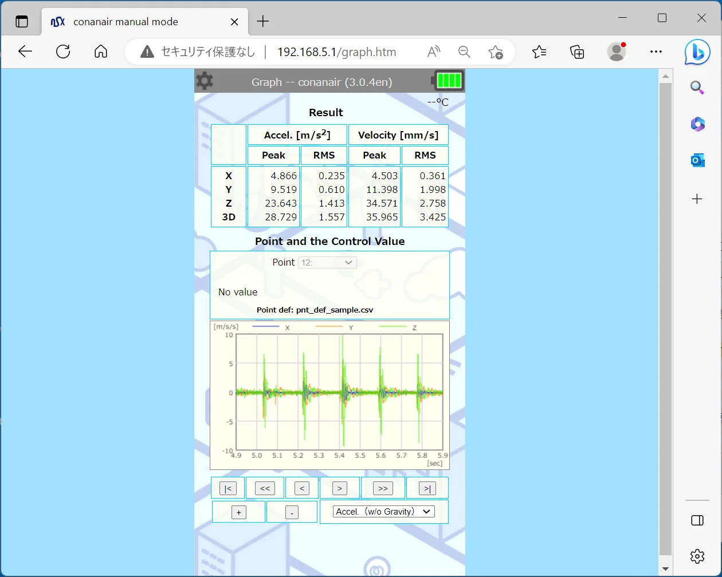The width and height of the screenshot is (722, 577).
Task: Click scrollbar down arrow
Action: click(665, 570)
